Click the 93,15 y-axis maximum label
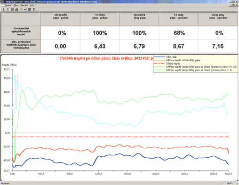This screenshot has width=239, height=185. pyautogui.click(x=7, y=69)
